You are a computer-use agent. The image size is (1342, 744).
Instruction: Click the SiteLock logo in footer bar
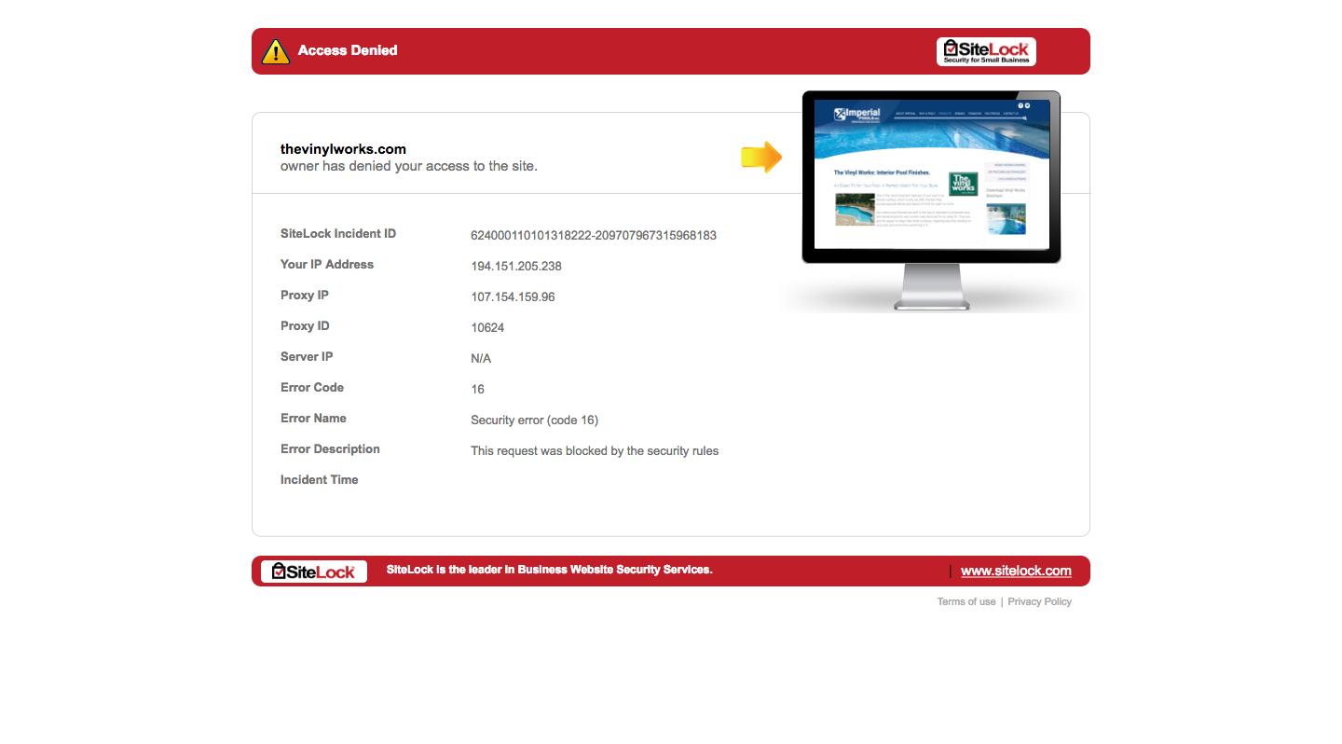[x=313, y=572]
